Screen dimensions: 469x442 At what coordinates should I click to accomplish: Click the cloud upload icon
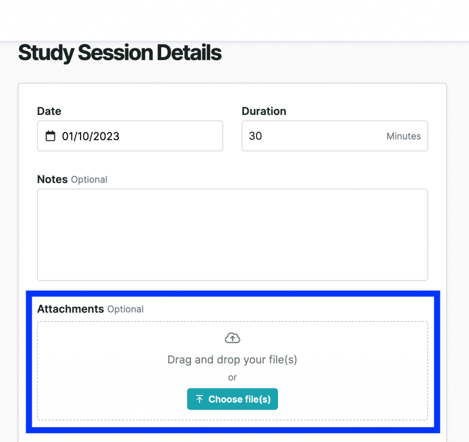(x=233, y=338)
